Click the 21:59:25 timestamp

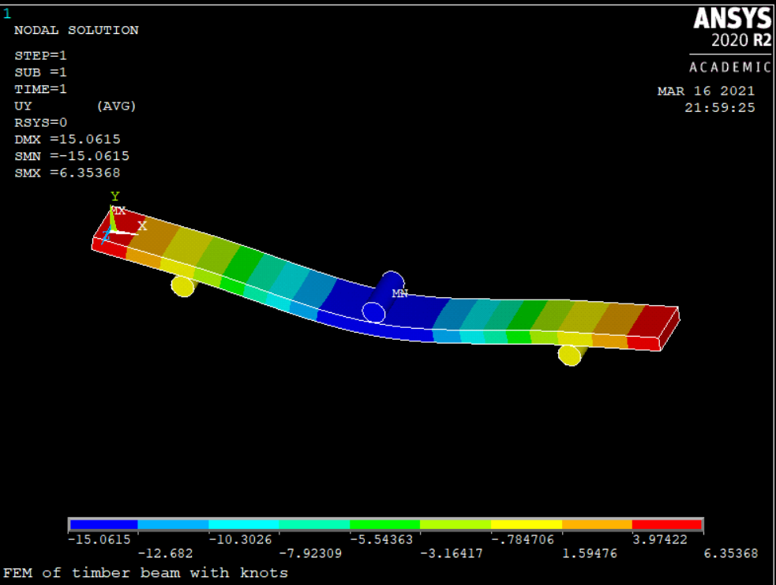point(720,108)
